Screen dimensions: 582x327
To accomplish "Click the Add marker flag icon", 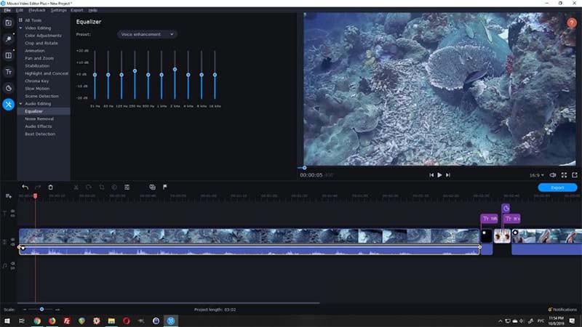I will 165,187.
